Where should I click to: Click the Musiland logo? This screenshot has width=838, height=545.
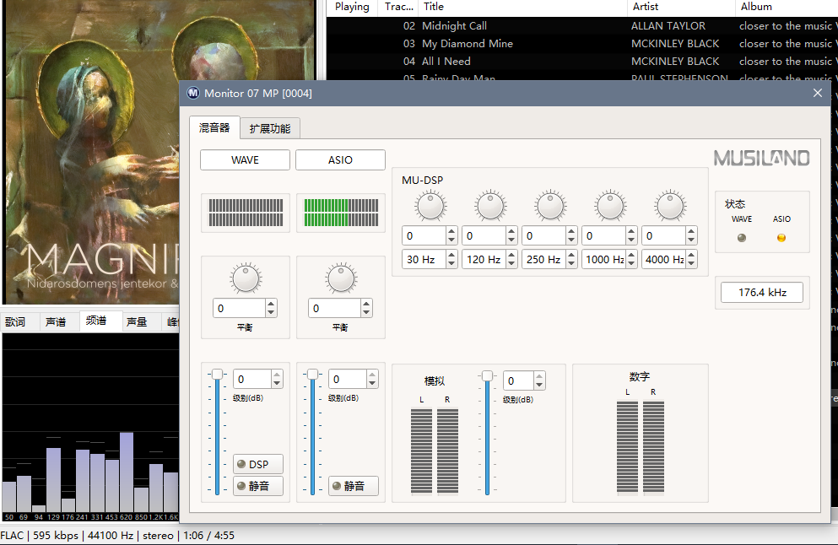(761, 159)
